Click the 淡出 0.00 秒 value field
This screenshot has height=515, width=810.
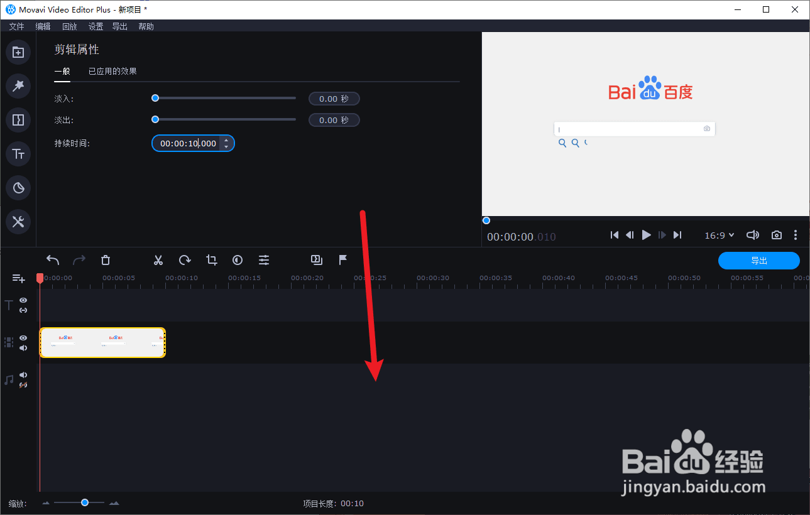tap(334, 120)
